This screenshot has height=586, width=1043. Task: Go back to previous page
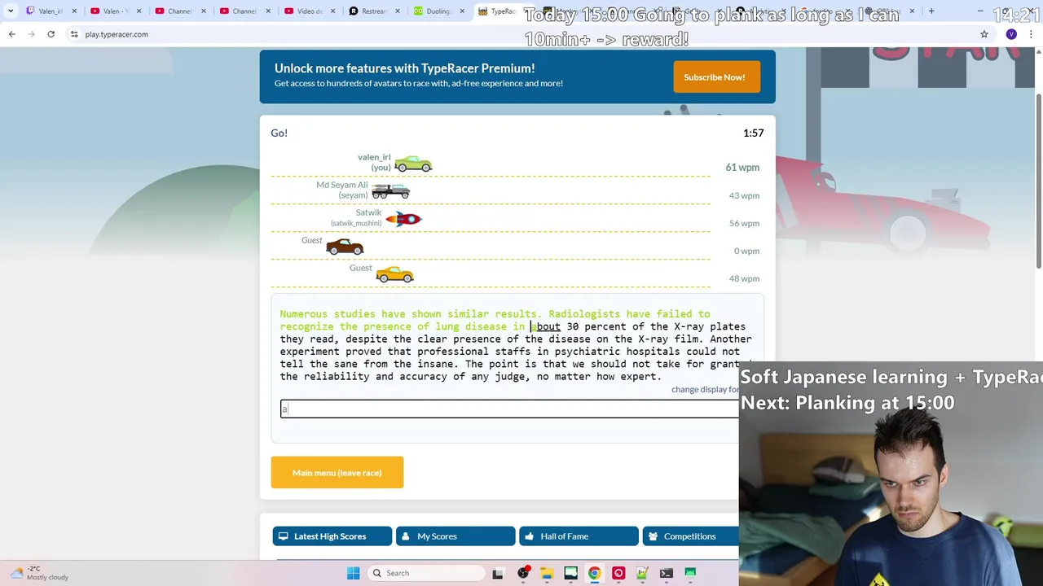[11, 34]
